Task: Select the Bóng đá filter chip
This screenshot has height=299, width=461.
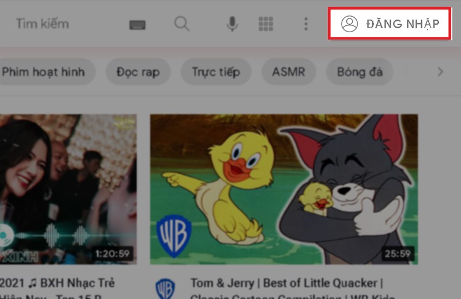Action: (x=360, y=72)
